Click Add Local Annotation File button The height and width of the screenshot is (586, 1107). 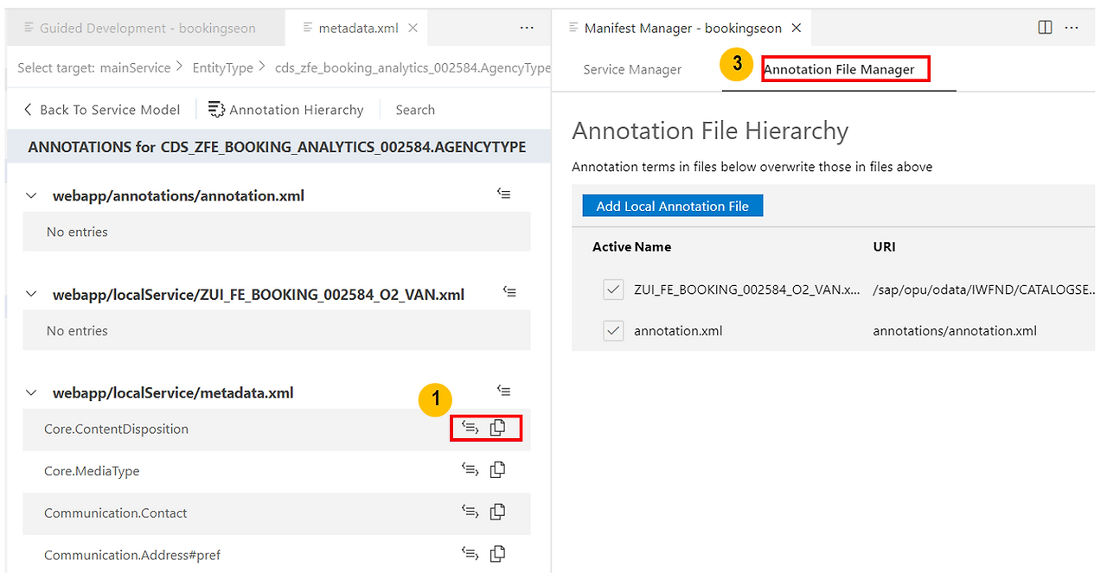click(x=672, y=205)
